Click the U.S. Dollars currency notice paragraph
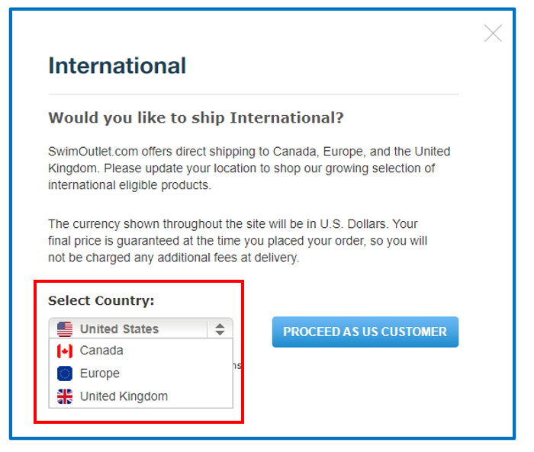The image size is (534, 452). tap(238, 241)
